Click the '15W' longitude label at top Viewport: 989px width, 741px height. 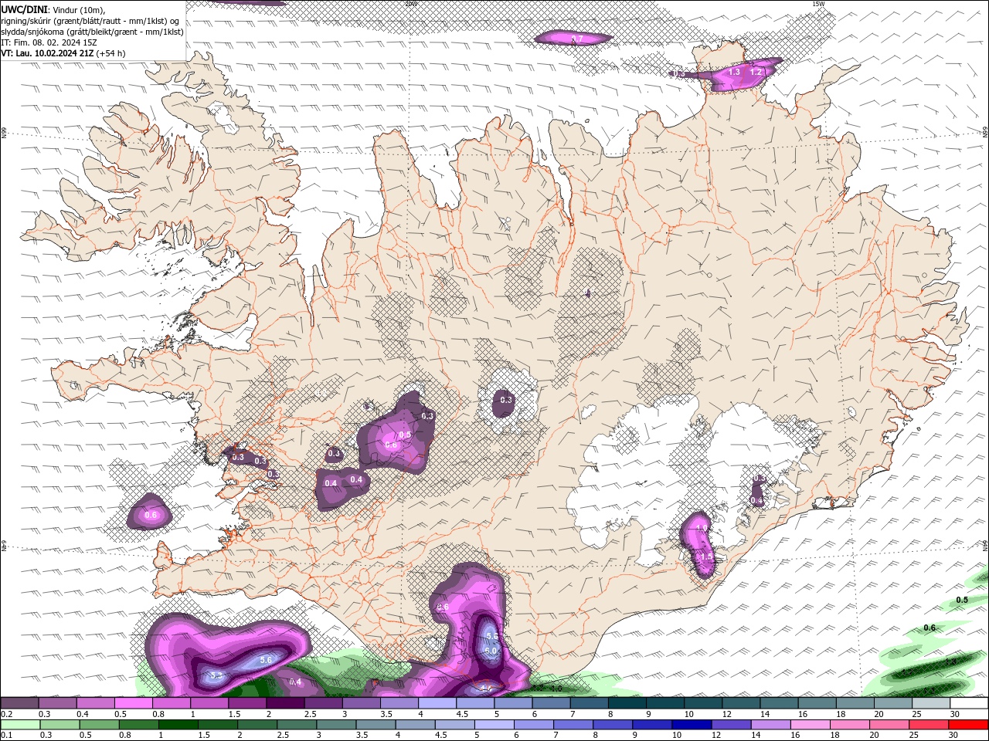click(818, 4)
